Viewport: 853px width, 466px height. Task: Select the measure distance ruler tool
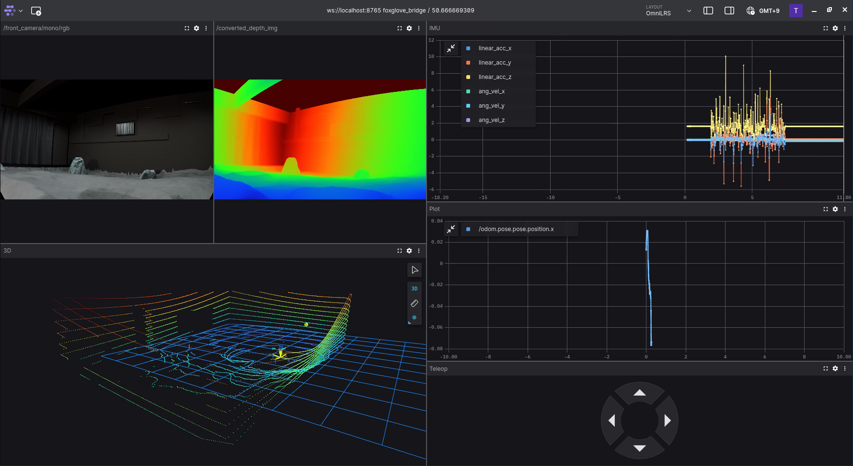415,303
